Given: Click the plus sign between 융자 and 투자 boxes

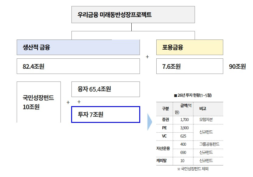Looking at the screenshot, I should (79, 102).
